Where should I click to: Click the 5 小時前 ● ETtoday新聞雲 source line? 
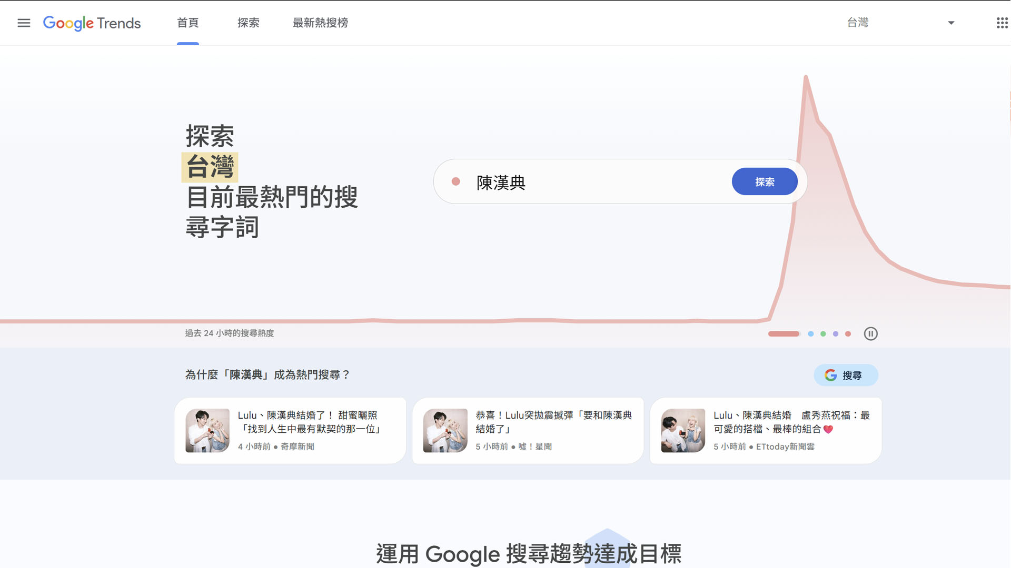[x=764, y=447]
